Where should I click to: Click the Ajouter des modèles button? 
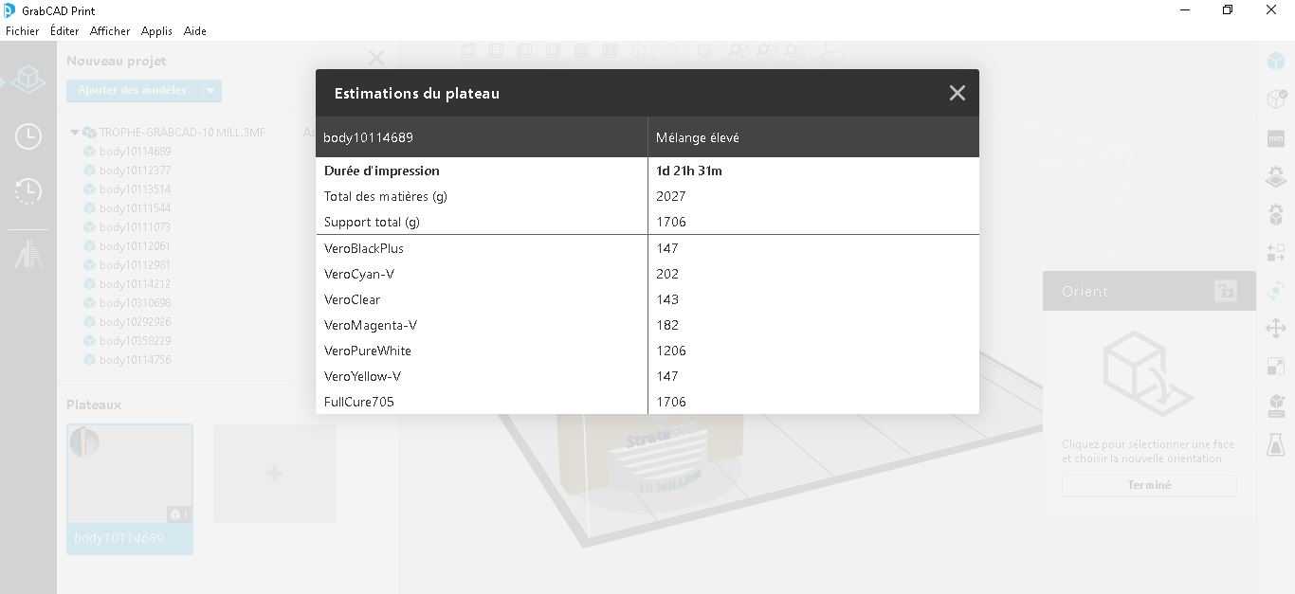pos(133,91)
